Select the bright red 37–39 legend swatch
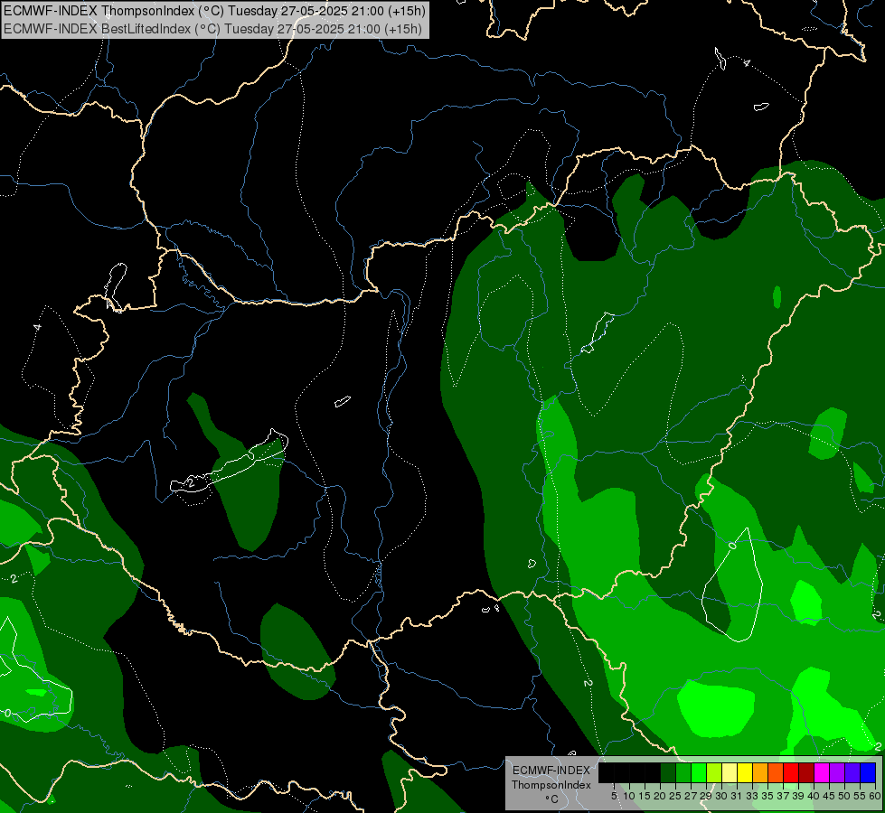The height and width of the screenshot is (813, 885). coord(791,773)
